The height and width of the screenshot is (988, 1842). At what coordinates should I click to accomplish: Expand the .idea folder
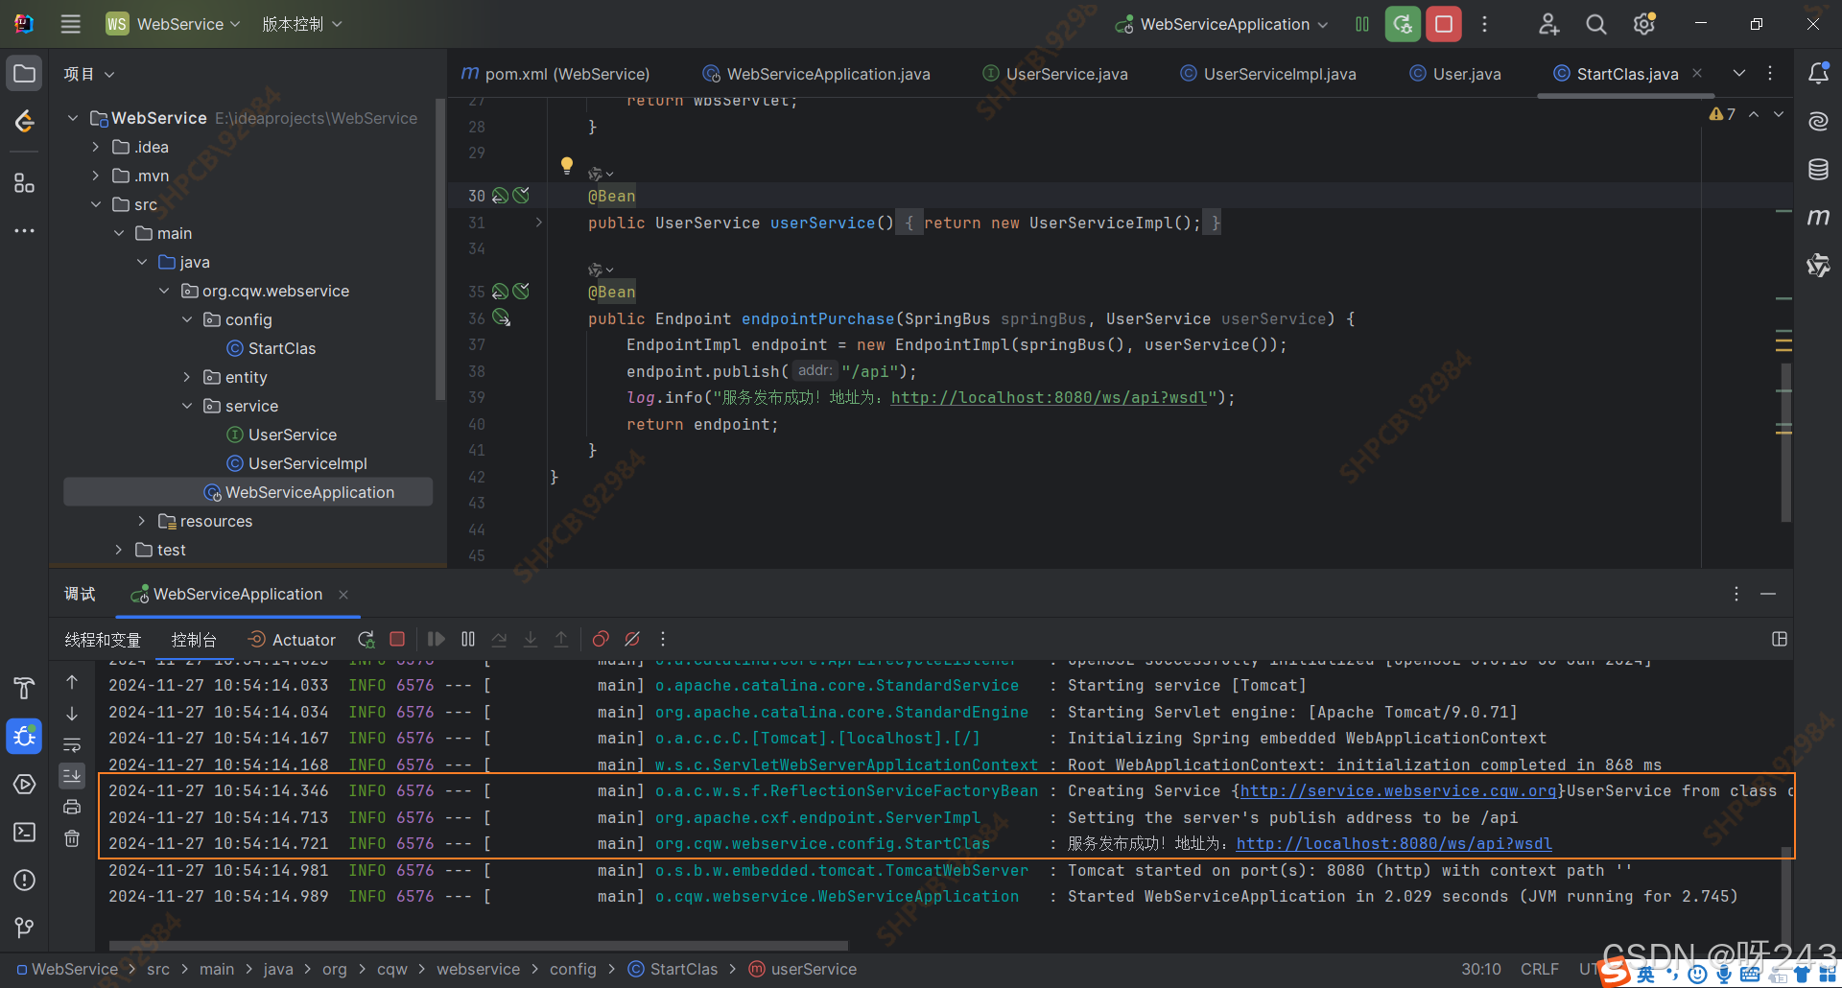click(x=96, y=147)
